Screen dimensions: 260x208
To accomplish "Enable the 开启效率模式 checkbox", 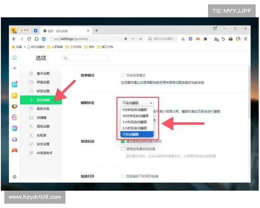I will pos(123,75).
